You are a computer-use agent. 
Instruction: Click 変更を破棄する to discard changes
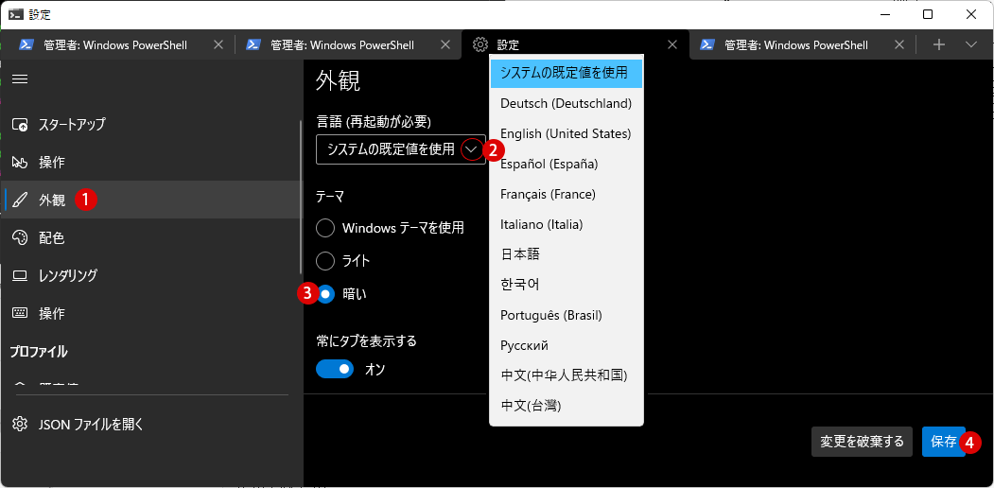[863, 442]
